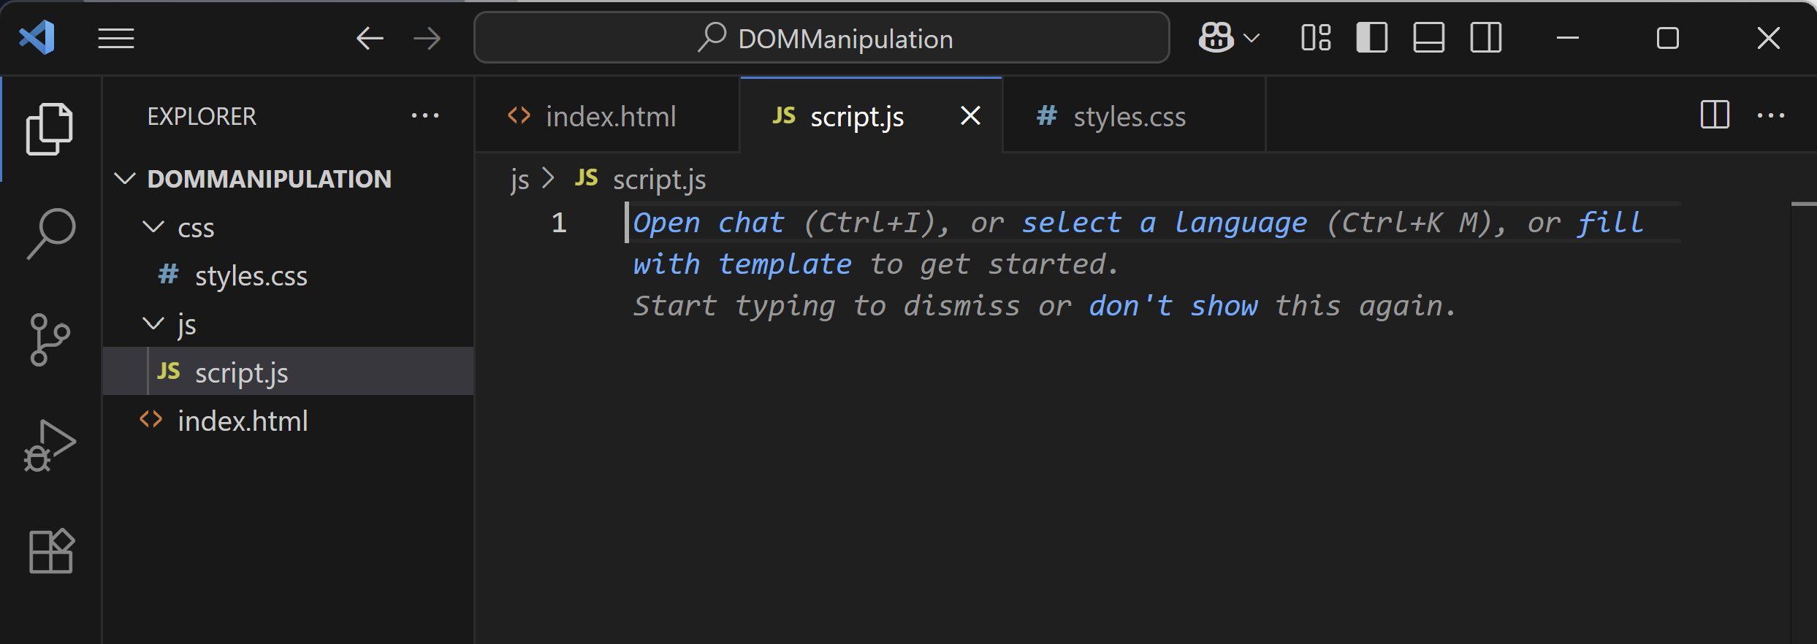This screenshot has height=644, width=1817.
Task: Open styles.css in the file tree
Action: point(288,275)
